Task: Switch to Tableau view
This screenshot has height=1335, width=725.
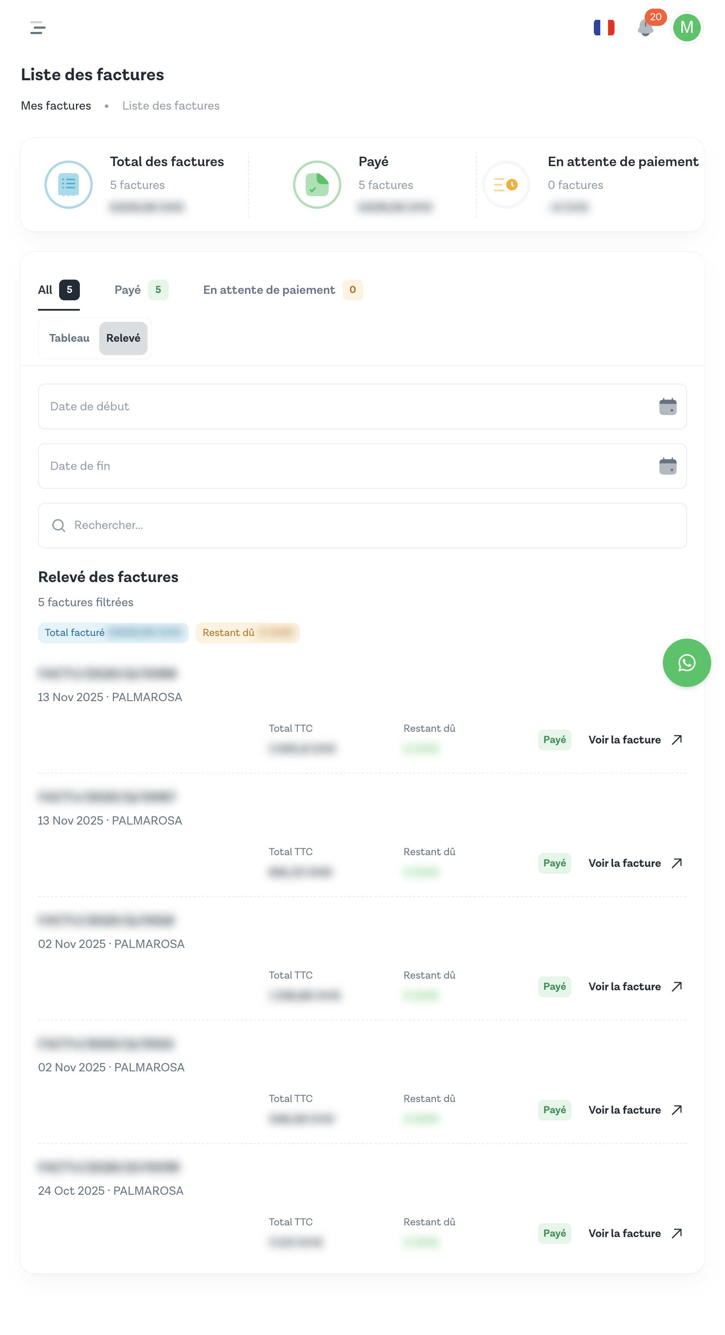Action: click(x=69, y=338)
